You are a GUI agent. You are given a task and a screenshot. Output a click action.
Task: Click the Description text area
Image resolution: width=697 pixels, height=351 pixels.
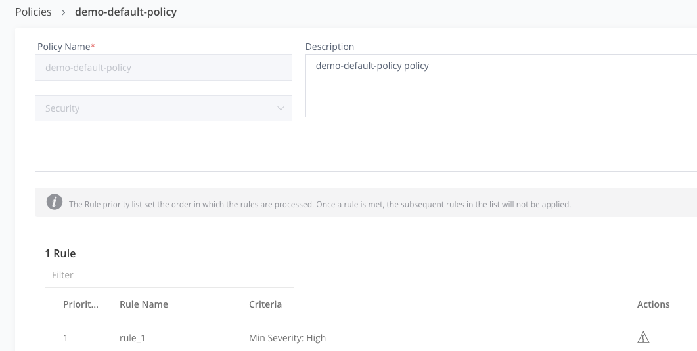[x=501, y=86]
